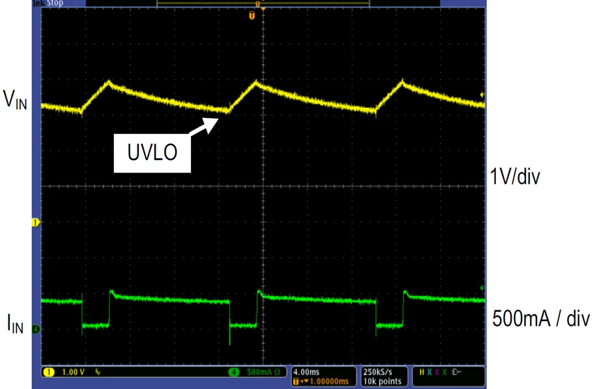The height and width of the screenshot is (389, 596).
Task: Click channel 4 ground marker on left edge
Action: pyautogui.click(x=36, y=329)
